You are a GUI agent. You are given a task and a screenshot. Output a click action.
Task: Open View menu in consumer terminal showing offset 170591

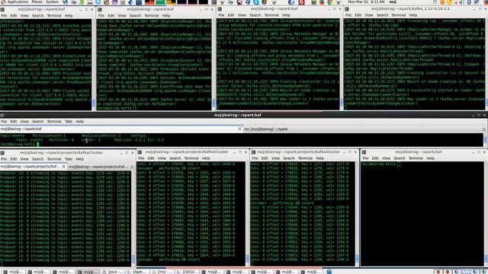point(162,158)
